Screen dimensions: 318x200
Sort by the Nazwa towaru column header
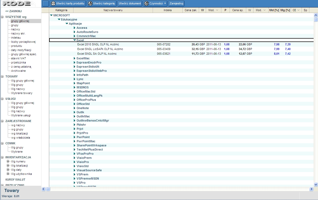113,10
